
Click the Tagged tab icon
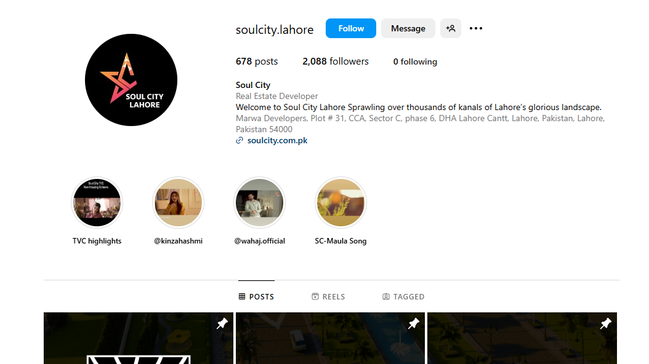coord(385,296)
